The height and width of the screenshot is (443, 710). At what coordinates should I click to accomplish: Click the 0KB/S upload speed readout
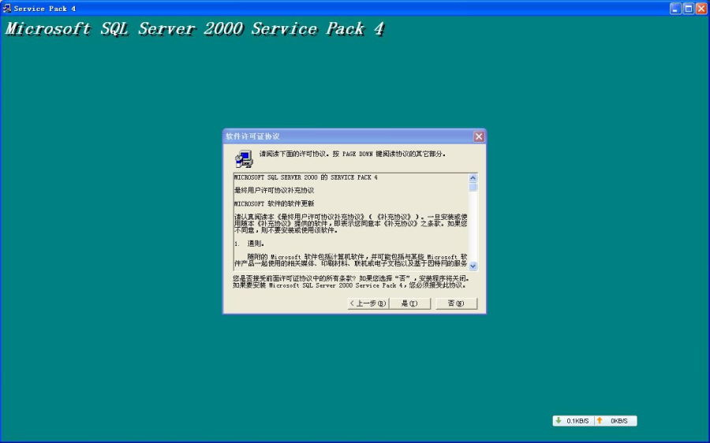[x=619, y=421]
